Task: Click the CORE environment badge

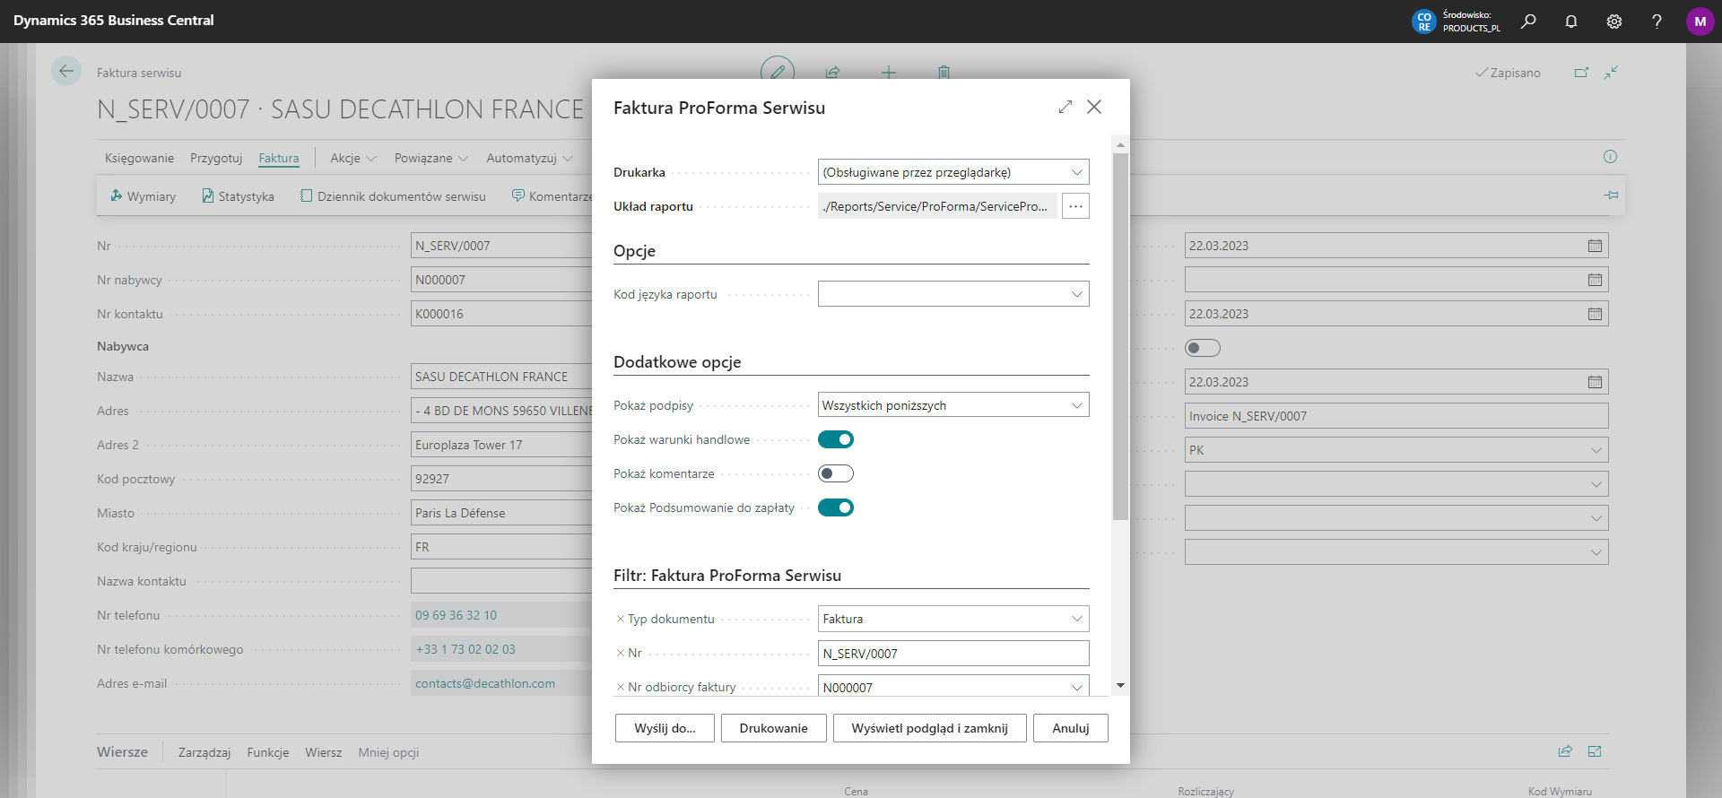Action: tap(1423, 22)
